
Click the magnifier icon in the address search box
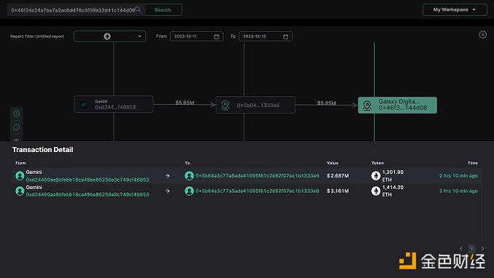[138, 9]
